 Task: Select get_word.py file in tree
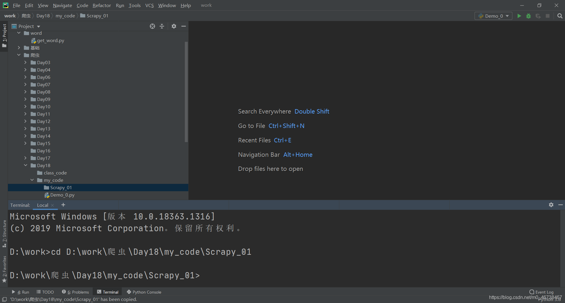(x=48, y=40)
